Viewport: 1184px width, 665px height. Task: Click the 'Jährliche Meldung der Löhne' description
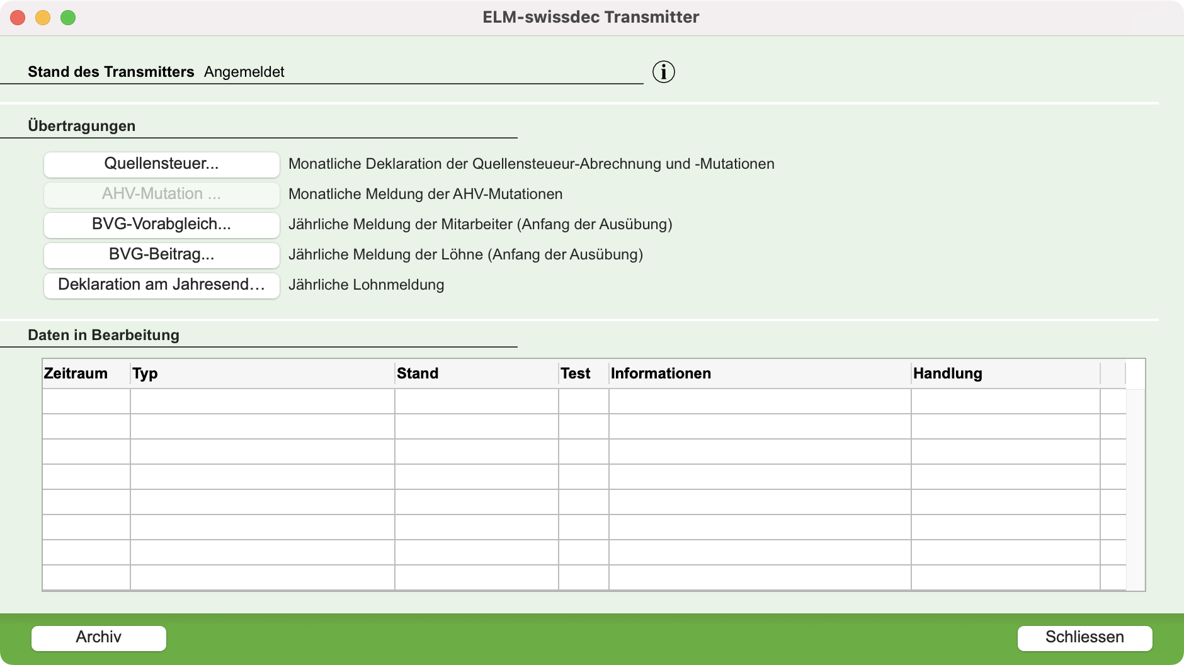click(x=466, y=254)
